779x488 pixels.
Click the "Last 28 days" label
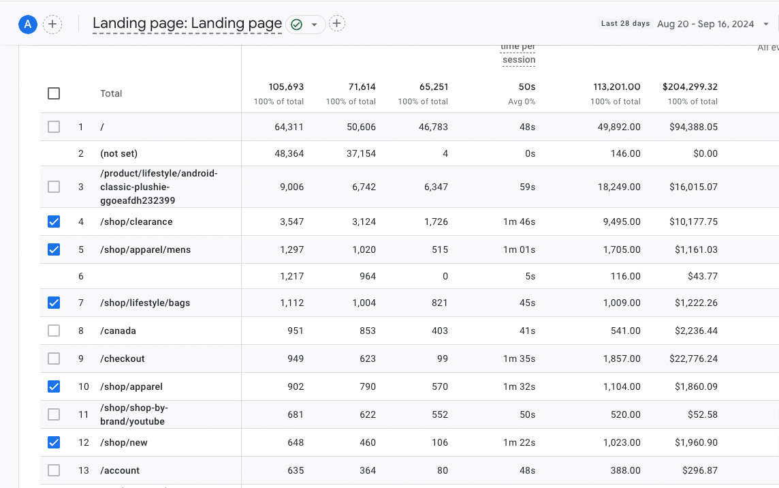(x=625, y=24)
